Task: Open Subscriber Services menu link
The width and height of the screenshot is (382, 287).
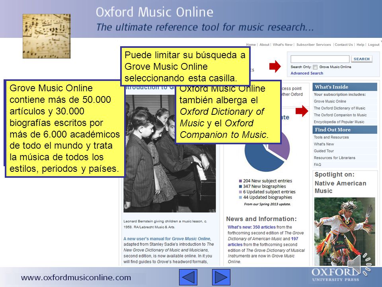Action: click(x=314, y=45)
